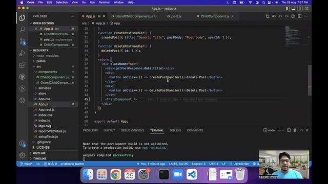This screenshot has width=328, height=184.
Task: Click the main branch status bar item
Action: [x=26, y=164]
